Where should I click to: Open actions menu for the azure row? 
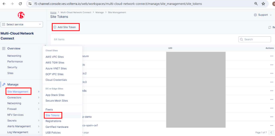coord(272,56)
